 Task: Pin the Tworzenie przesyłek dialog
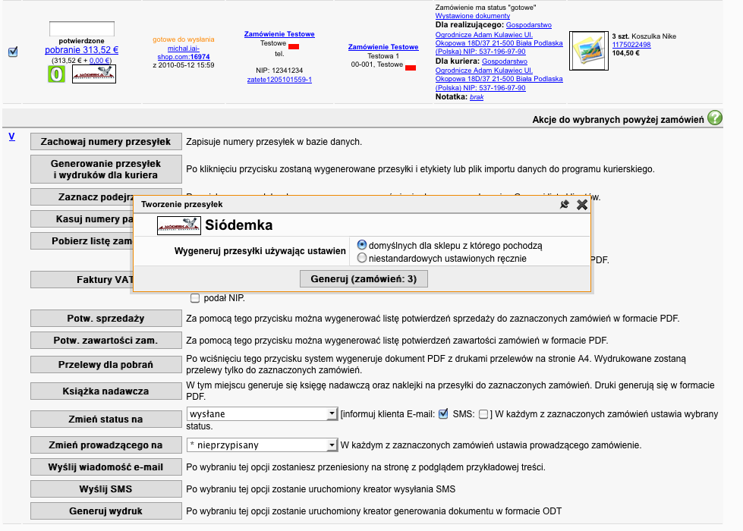point(564,205)
